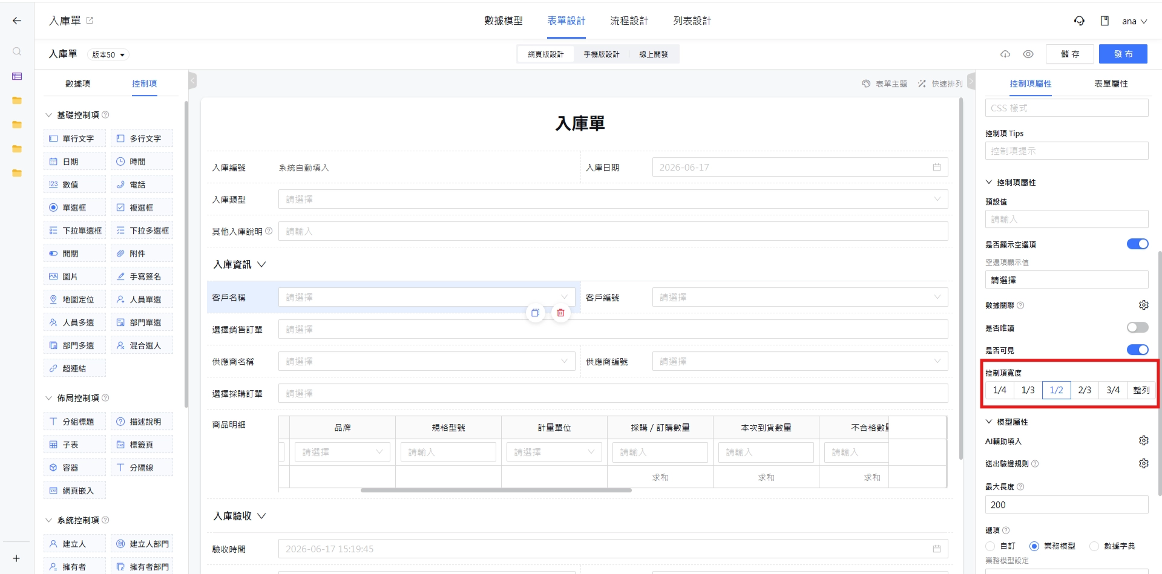Open 送出驗證規則 gear settings

(x=1143, y=463)
